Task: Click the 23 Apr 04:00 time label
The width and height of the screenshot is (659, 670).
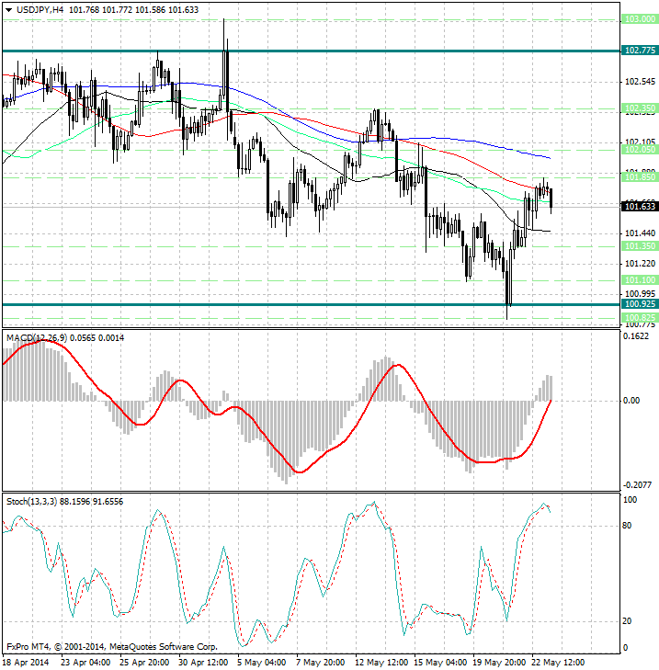Action: 85,663
